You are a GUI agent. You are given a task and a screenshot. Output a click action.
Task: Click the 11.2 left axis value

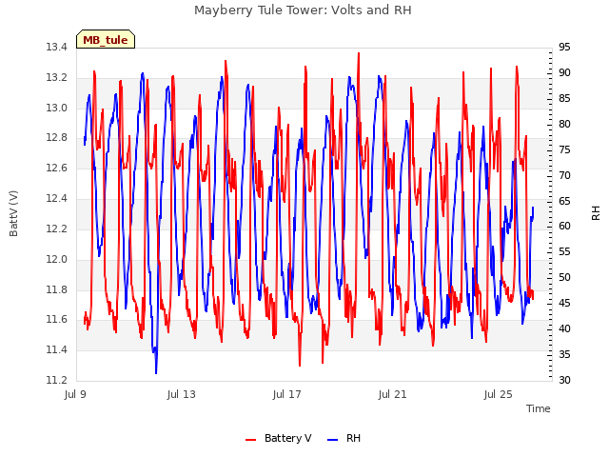point(57,380)
